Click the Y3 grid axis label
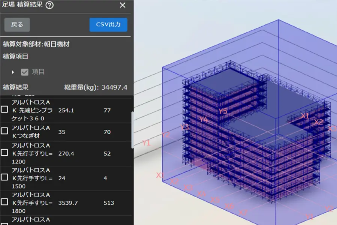 click(185, 127)
